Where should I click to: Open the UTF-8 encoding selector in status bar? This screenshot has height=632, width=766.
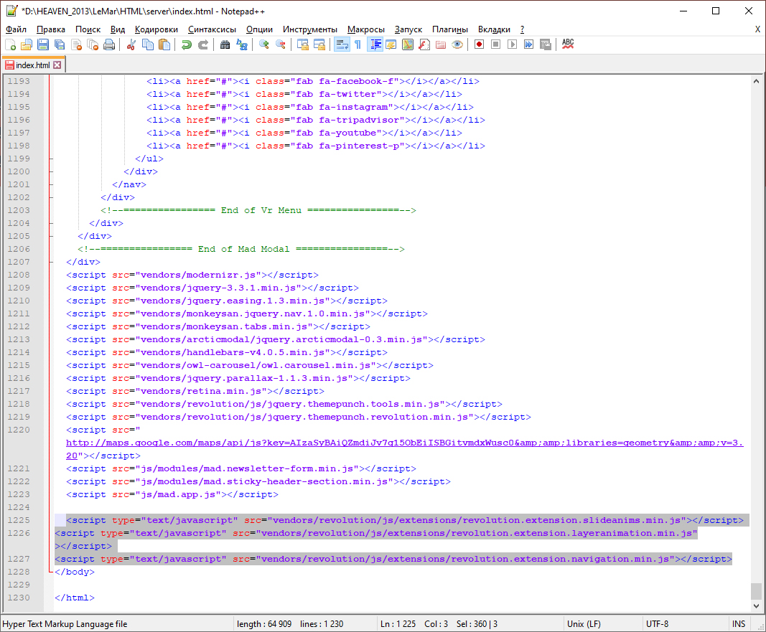pyautogui.click(x=657, y=624)
